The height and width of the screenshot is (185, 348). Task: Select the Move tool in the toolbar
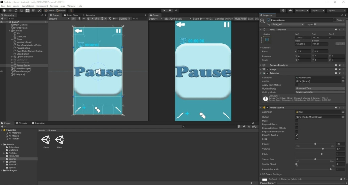pyautogui.click(x=10, y=10)
